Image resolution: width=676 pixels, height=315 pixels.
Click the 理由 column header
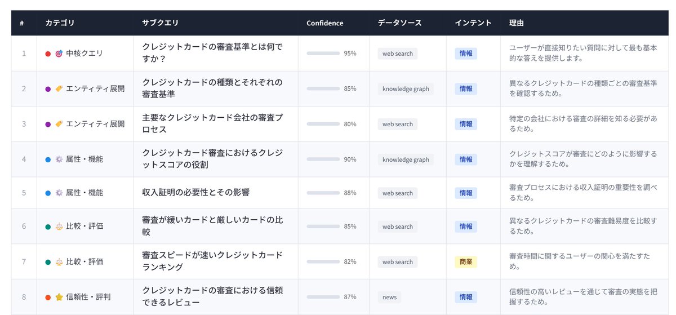pyautogui.click(x=517, y=23)
